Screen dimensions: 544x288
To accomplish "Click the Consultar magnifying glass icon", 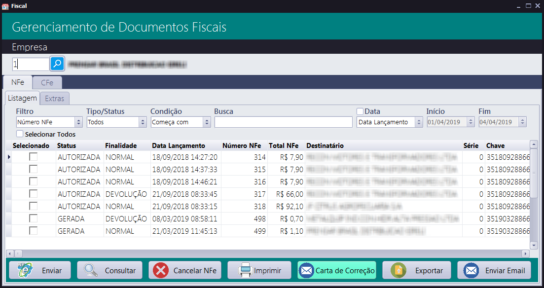I will click(91, 270).
